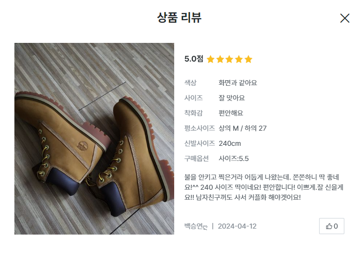Screen dimensions: 360x273
Task: Click the 상품 리뷰 title
Action: (180, 18)
